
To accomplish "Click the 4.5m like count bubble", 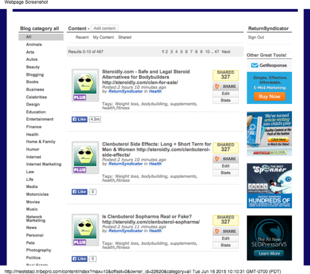I will click(95, 119).
